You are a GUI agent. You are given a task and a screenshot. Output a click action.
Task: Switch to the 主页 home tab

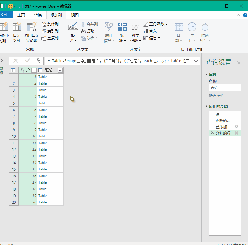click(x=21, y=15)
